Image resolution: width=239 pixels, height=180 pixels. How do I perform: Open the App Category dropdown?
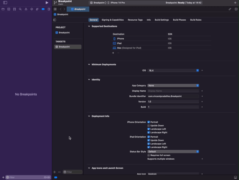pyautogui.click(x=173, y=86)
